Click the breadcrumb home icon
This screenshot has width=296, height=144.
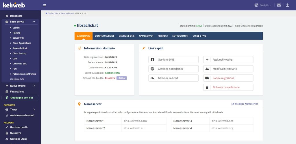tap(46, 13)
